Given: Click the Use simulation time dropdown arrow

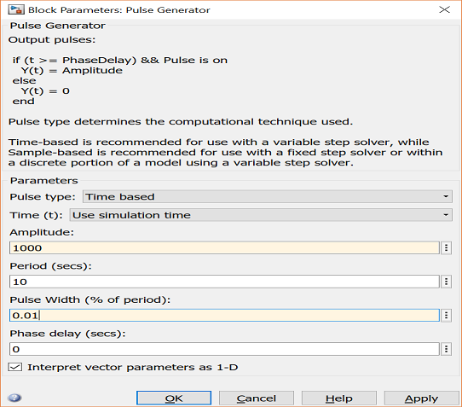Looking at the screenshot, I should (446, 215).
